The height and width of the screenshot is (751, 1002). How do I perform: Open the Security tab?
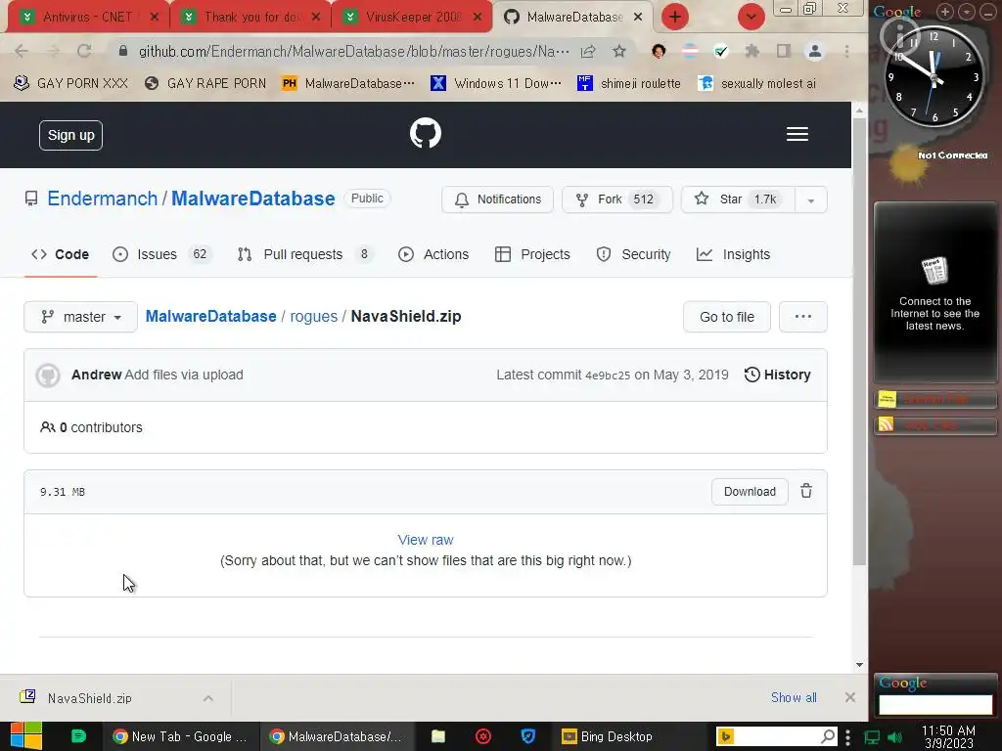coord(634,254)
